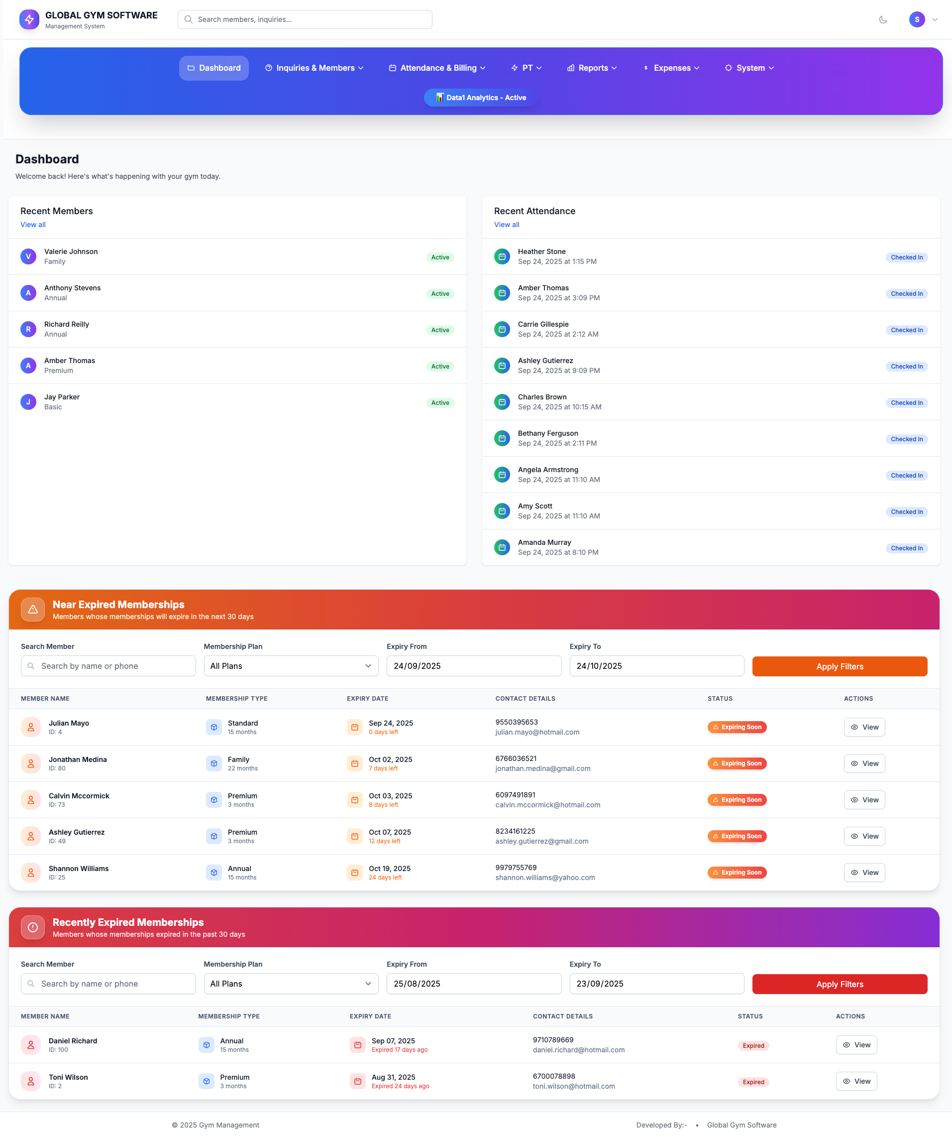
Task: Click Julian Mayo's member avatar icon
Action: (31, 727)
